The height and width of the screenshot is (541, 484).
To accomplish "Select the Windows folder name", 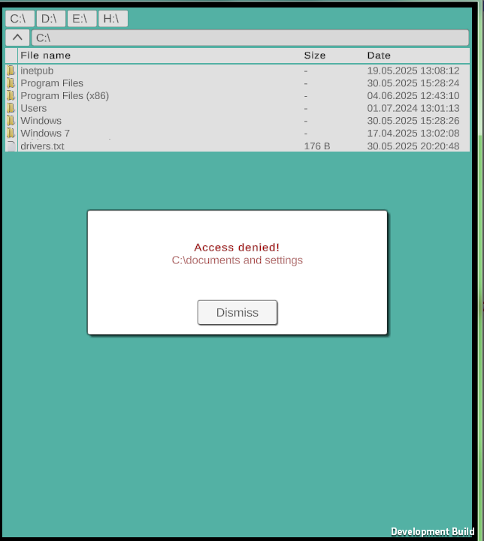I will 41,120.
